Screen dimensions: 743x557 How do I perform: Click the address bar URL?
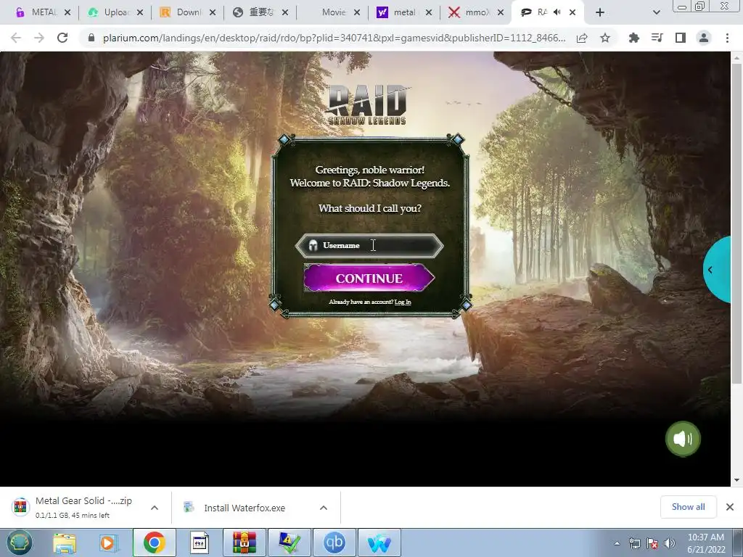[334, 38]
